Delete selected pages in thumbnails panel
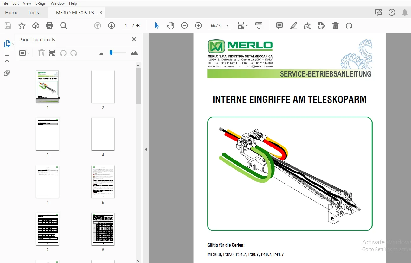The width and height of the screenshot is (411, 263). (42, 53)
